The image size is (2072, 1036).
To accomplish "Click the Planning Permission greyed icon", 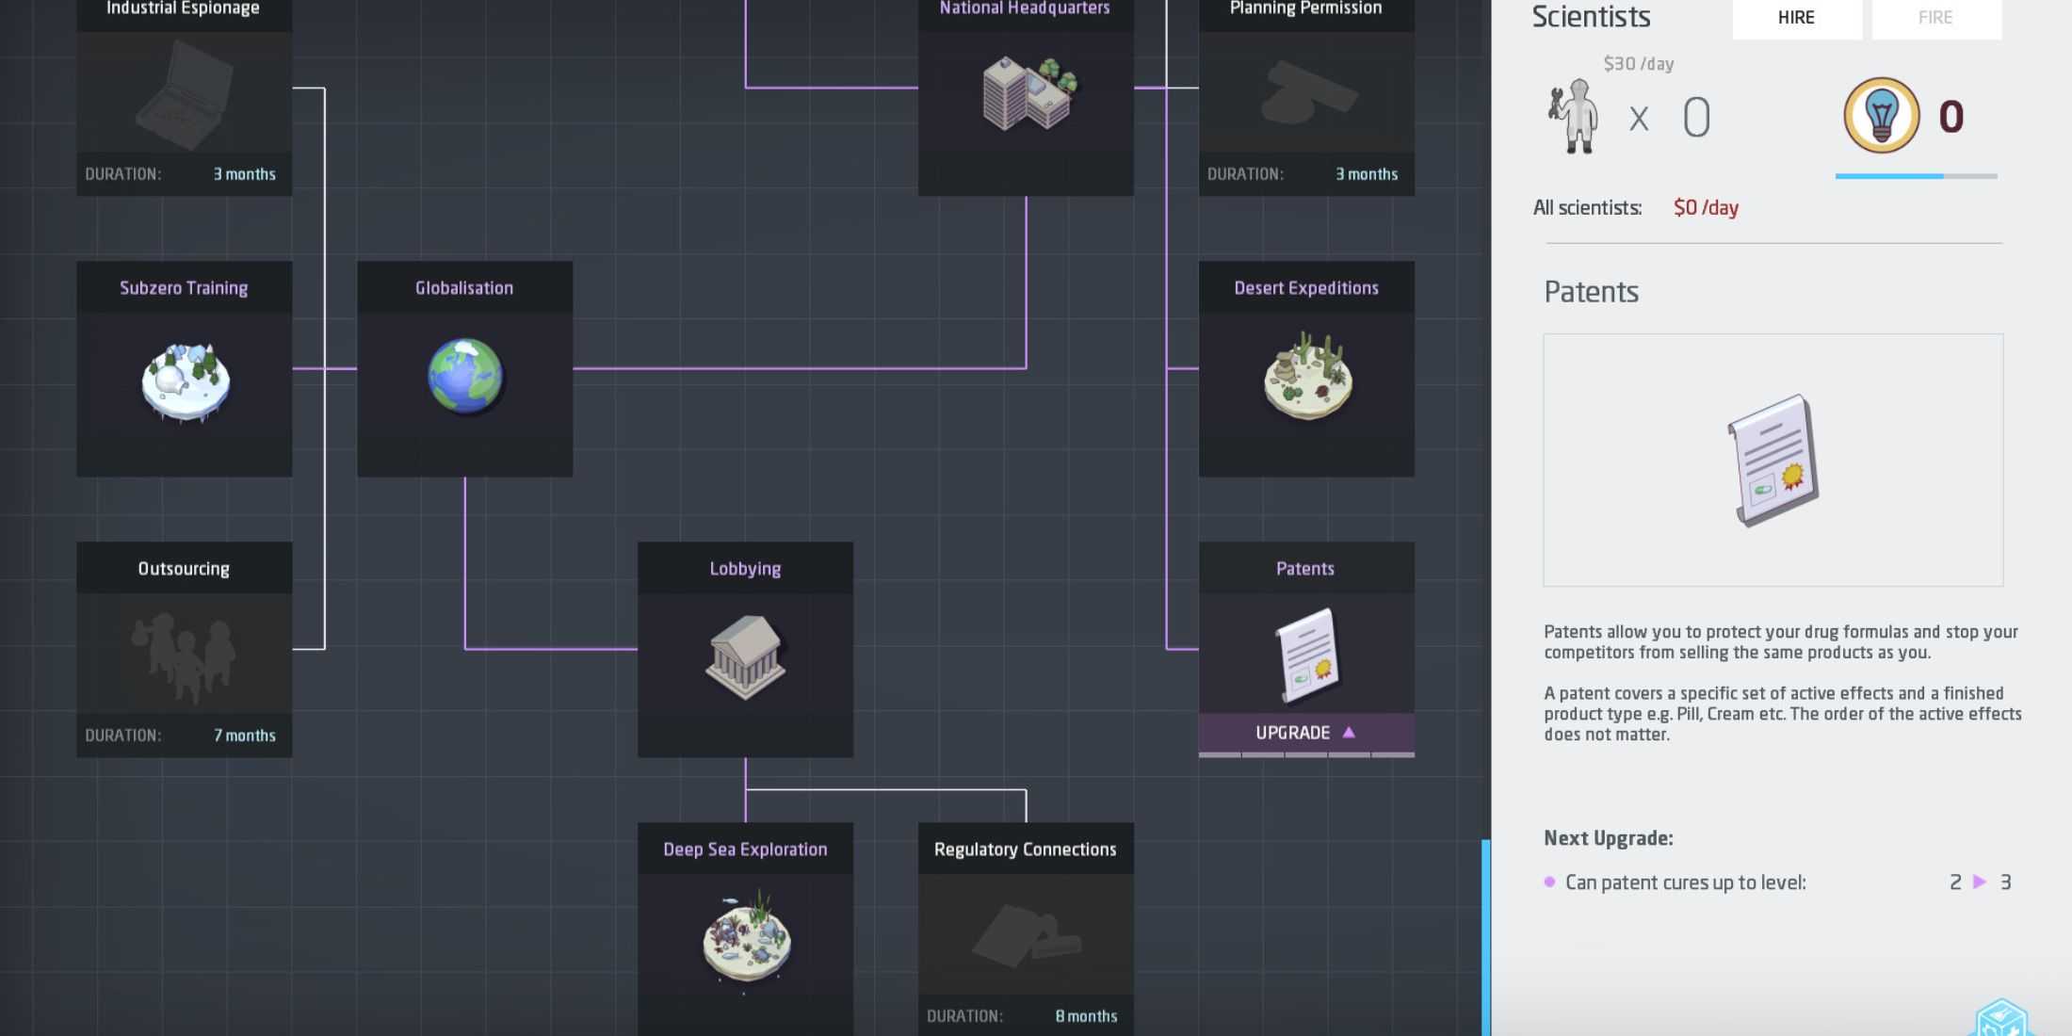I will tap(1309, 92).
